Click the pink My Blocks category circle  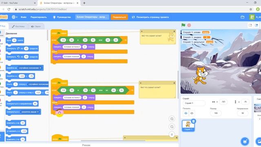point(0,100)
